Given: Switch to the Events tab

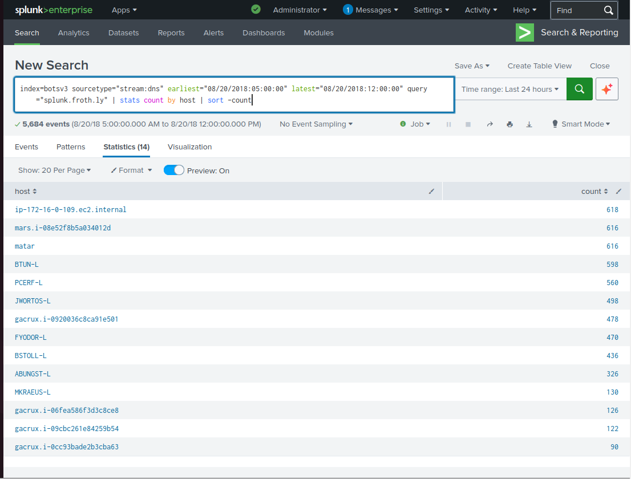Looking at the screenshot, I should 27,147.
